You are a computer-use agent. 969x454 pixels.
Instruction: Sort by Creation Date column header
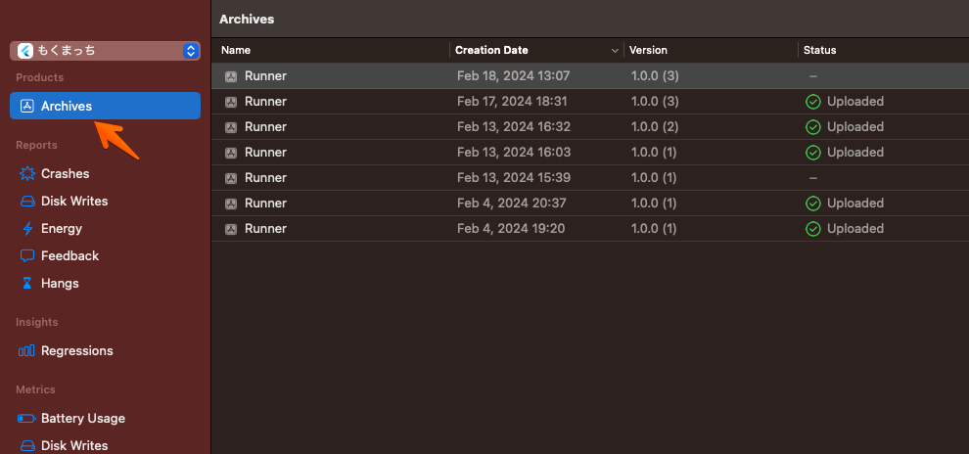pos(491,50)
